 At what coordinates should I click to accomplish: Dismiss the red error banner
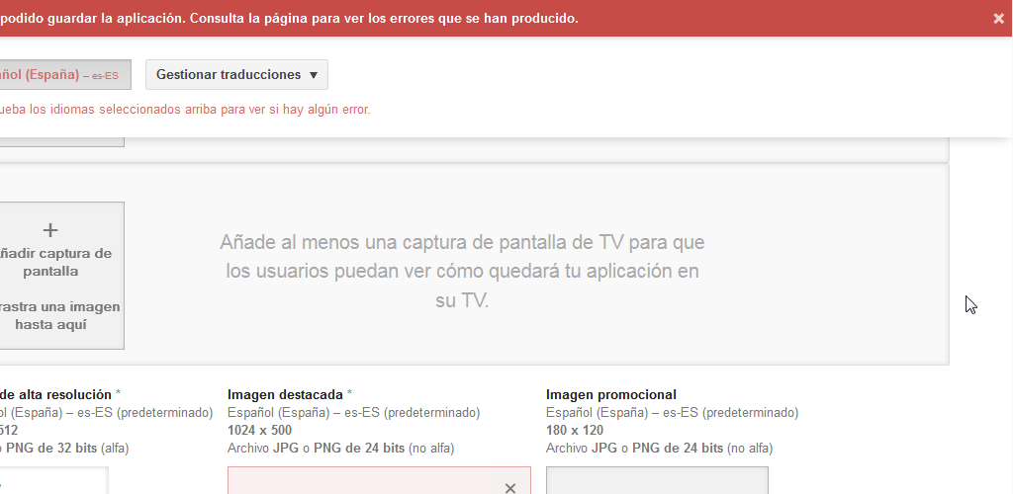(x=998, y=19)
